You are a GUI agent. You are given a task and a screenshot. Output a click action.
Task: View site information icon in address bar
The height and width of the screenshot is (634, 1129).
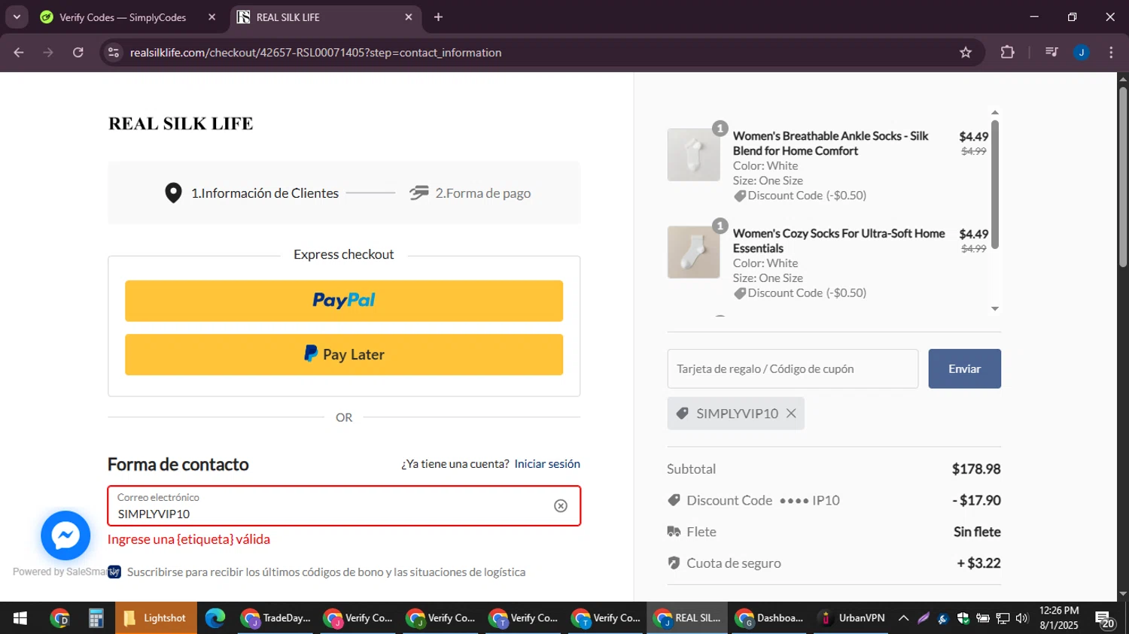pos(114,53)
